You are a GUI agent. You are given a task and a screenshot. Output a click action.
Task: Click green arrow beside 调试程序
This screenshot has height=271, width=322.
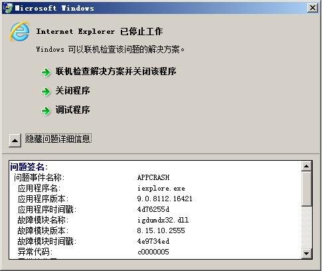point(46,110)
